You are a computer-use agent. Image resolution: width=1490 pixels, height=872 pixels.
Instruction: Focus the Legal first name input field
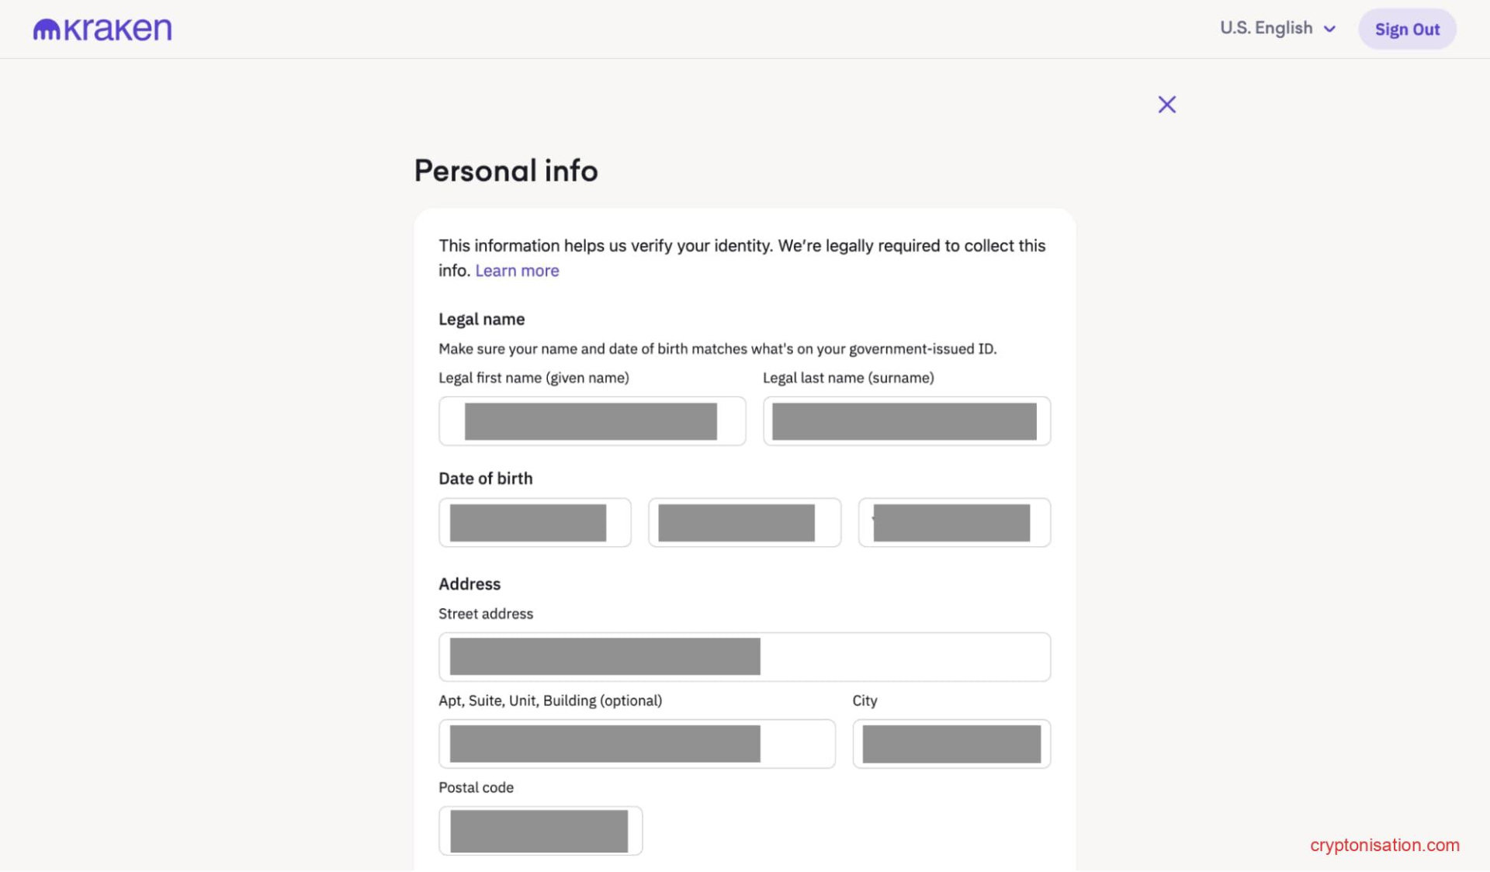click(x=592, y=421)
